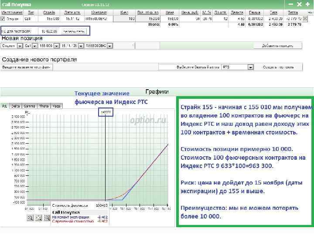Click the Графики section header
Screen dimensions: 314x235
coord(157,92)
